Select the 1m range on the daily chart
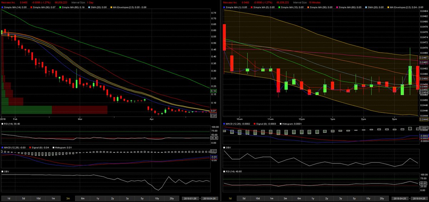This screenshot has height=202, width=429. coord(53,198)
